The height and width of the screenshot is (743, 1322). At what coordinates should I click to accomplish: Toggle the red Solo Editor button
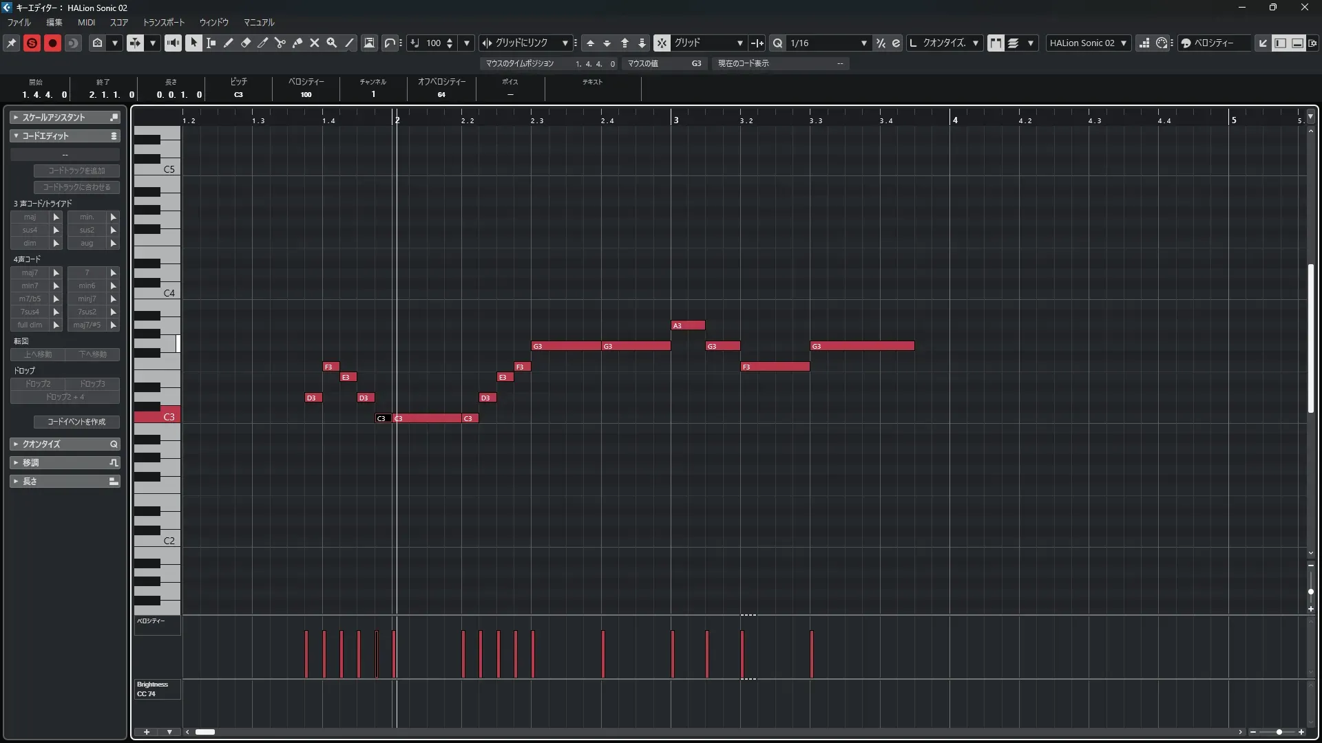[32, 43]
